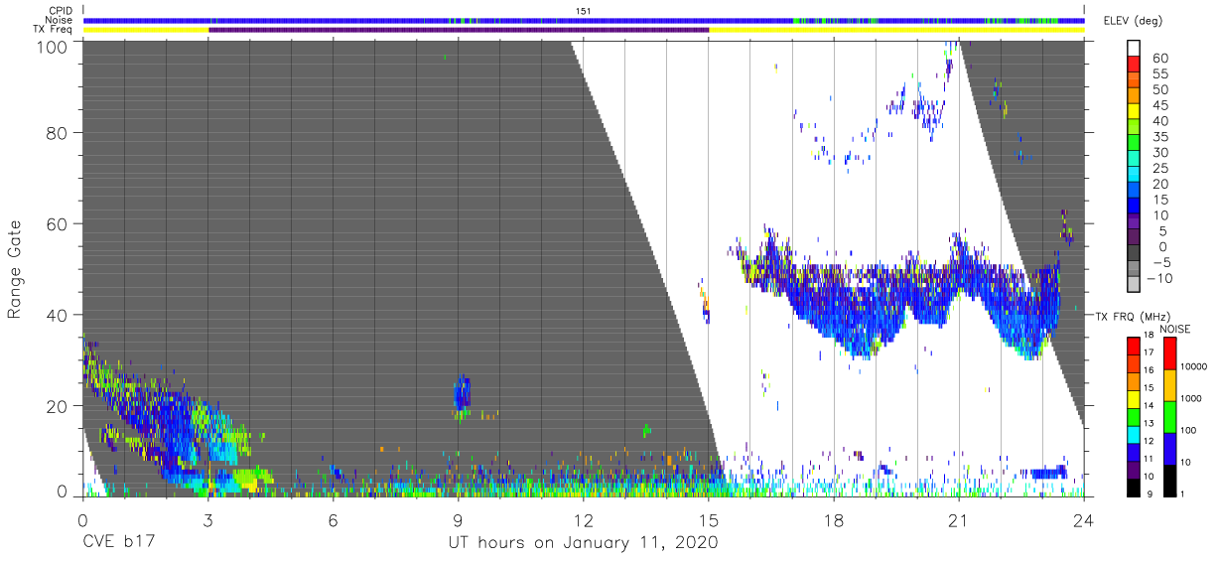Click the 3 tick on UT hours axis
Image resolution: width=1219 pixels, height=563 pixels.
click(207, 519)
